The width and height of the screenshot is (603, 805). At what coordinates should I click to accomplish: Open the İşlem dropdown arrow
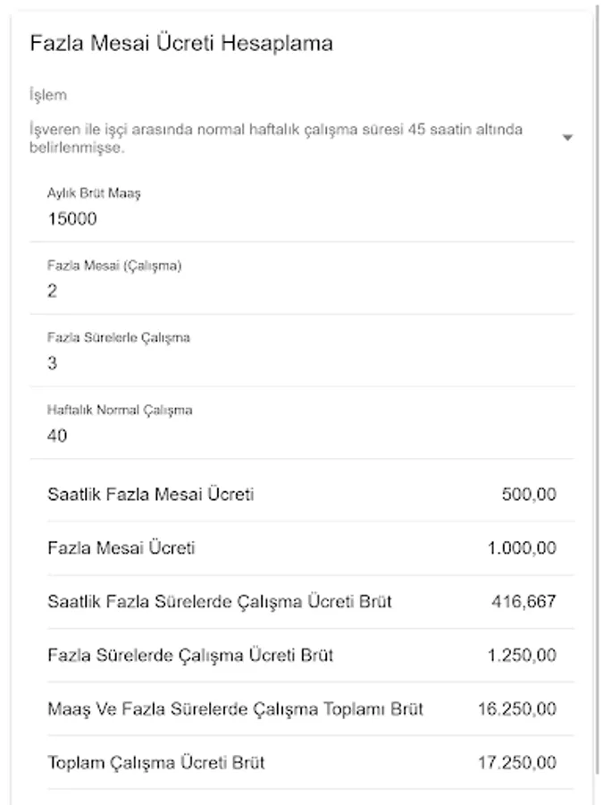tap(567, 138)
